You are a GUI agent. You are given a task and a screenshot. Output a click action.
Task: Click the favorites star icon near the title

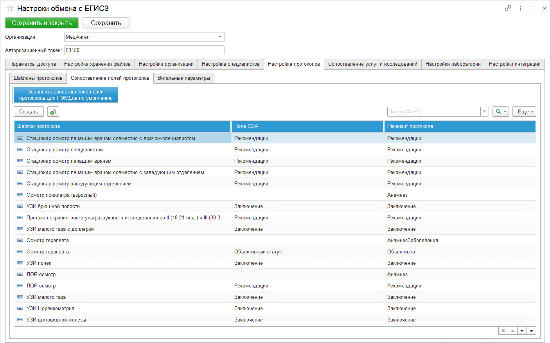click(x=10, y=8)
